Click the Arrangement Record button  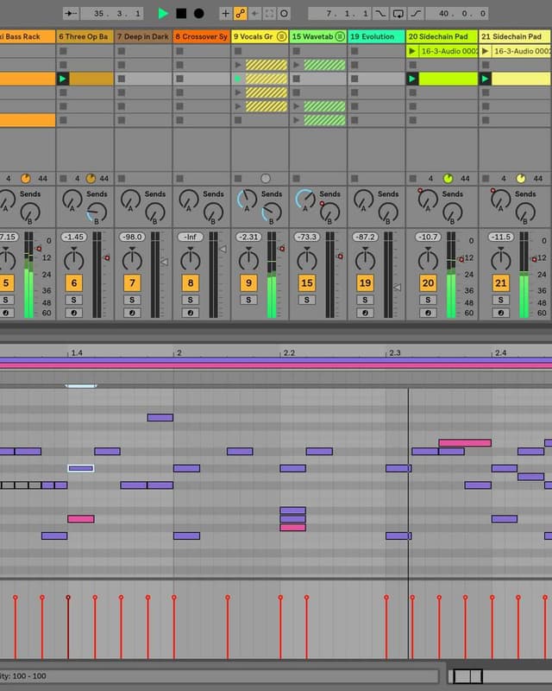coord(199,13)
